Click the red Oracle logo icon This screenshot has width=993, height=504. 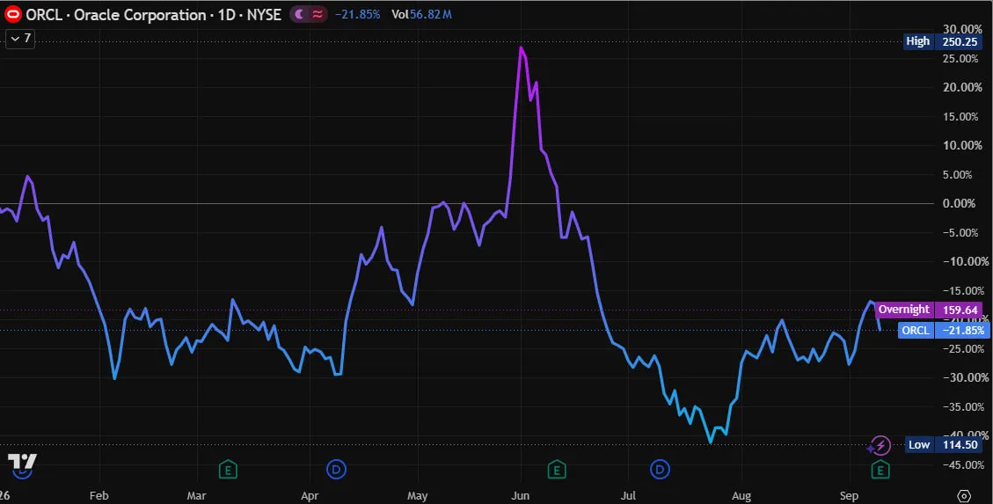coord(12,14)
